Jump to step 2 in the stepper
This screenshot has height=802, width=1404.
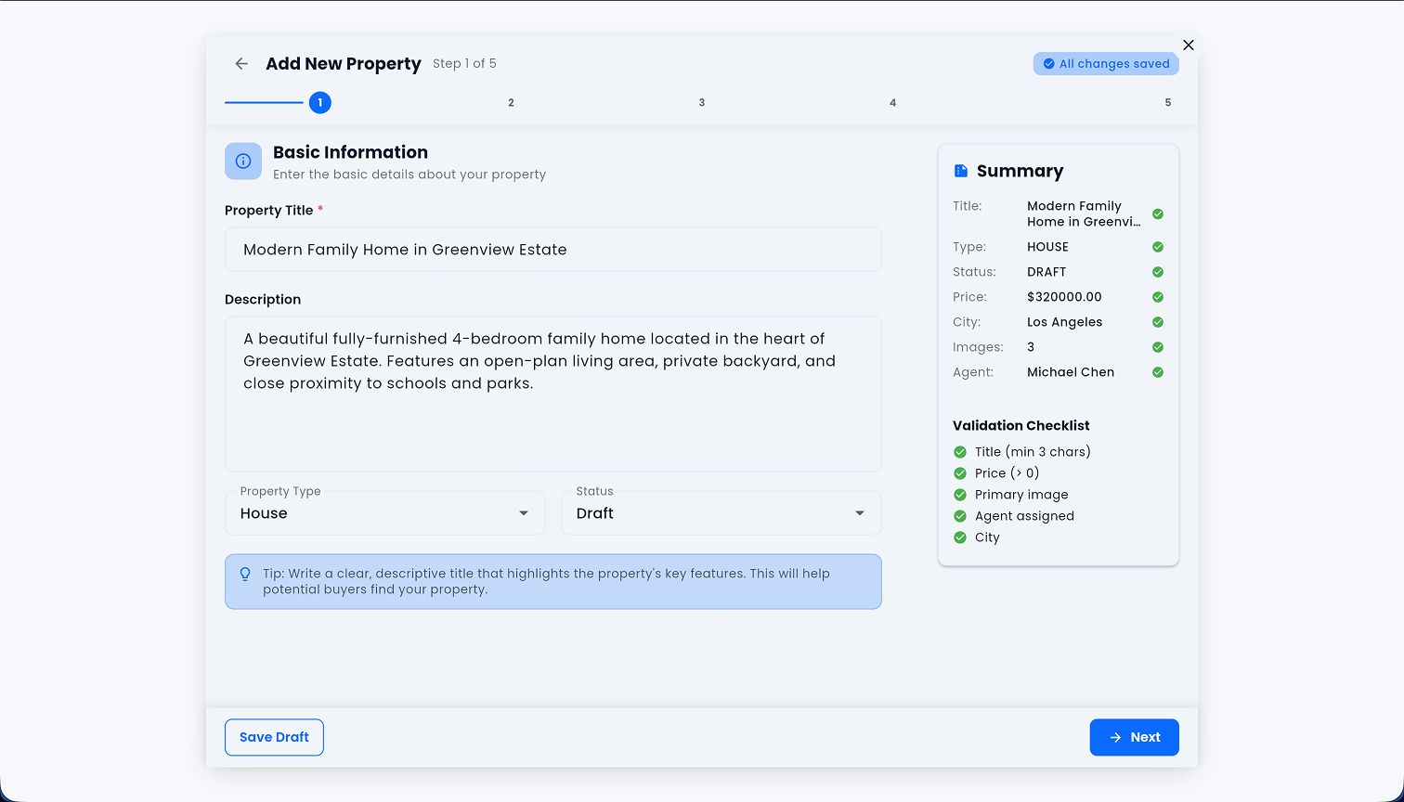511,103
